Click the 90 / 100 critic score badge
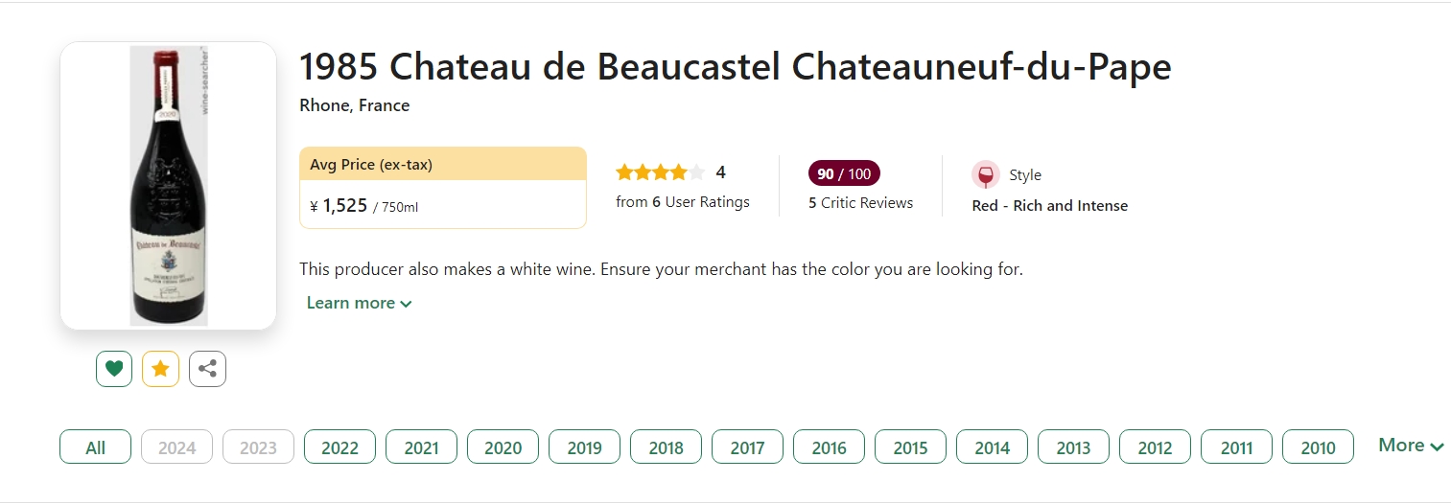1451x504 pixels. point(844,173)
